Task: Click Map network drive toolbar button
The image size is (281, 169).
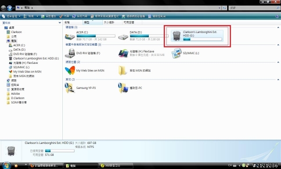Action: (133, 16)
